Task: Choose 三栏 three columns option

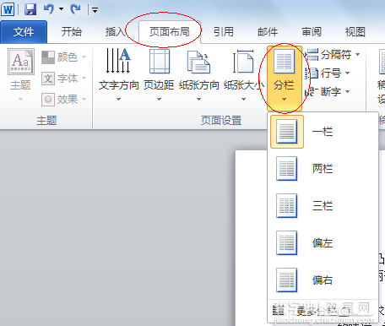Action: coord(323,206)
